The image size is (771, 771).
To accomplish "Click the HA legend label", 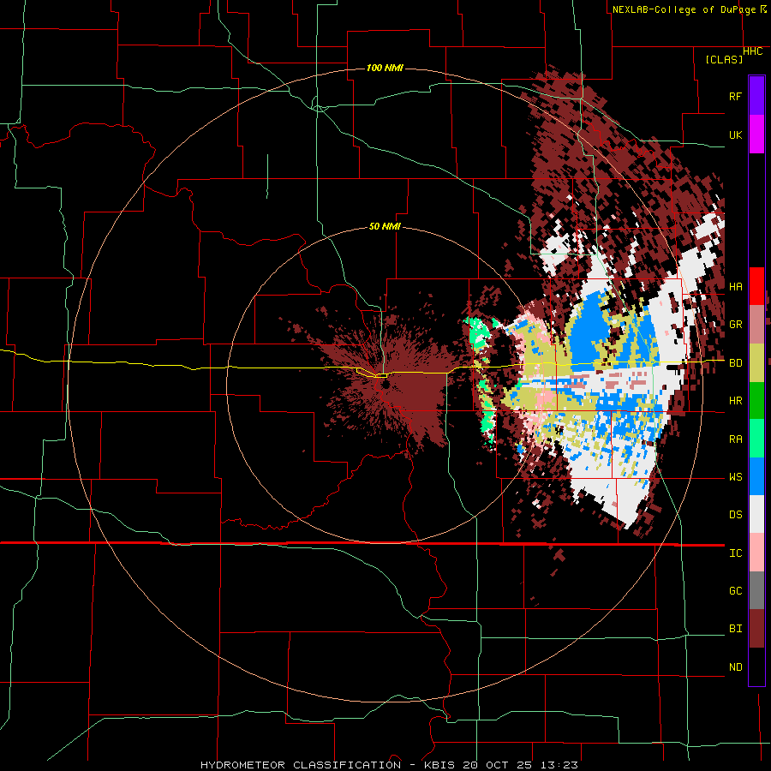I will click(x=735, y=286).
